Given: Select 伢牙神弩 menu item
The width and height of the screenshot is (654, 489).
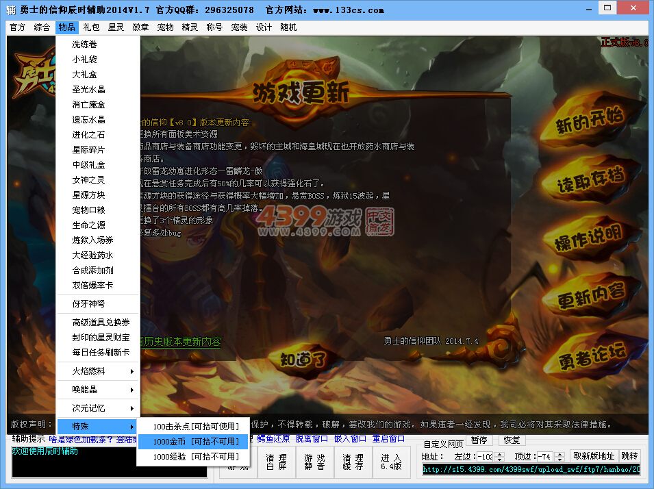Looking at the screenshot, I should [98, 304].
